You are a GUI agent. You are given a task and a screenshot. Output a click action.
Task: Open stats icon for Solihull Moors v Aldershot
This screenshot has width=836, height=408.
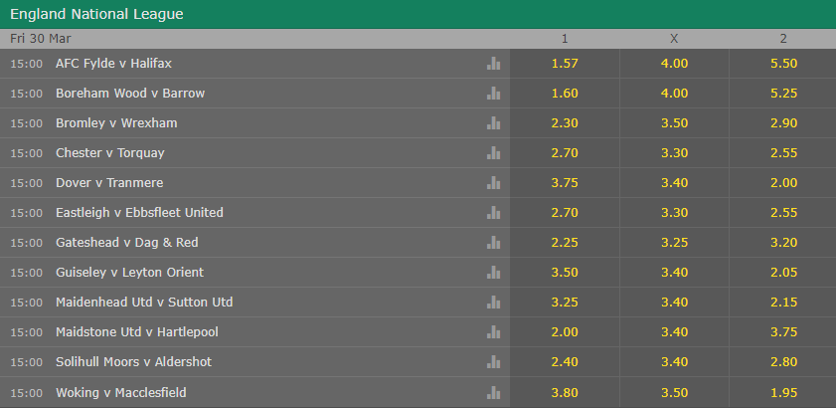[493, 362]
